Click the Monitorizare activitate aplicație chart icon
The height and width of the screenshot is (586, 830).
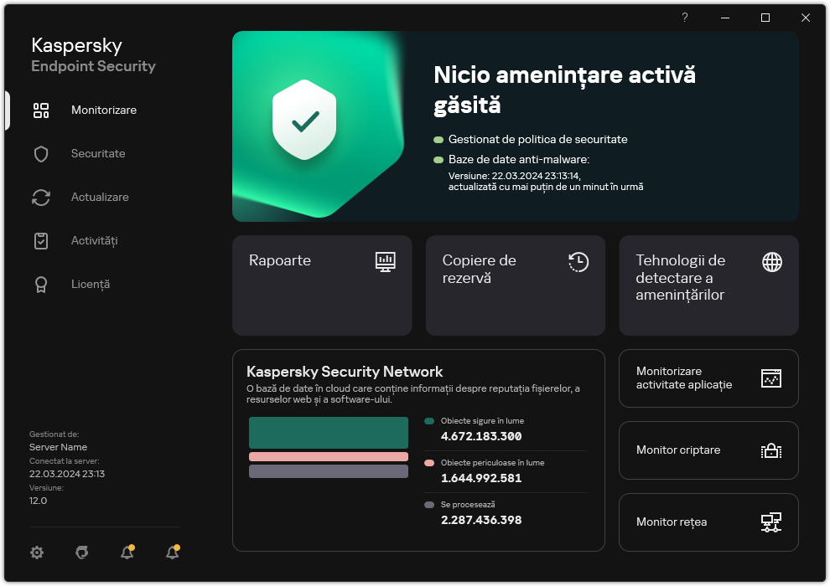pyautogui.click(x=771, y=378)
